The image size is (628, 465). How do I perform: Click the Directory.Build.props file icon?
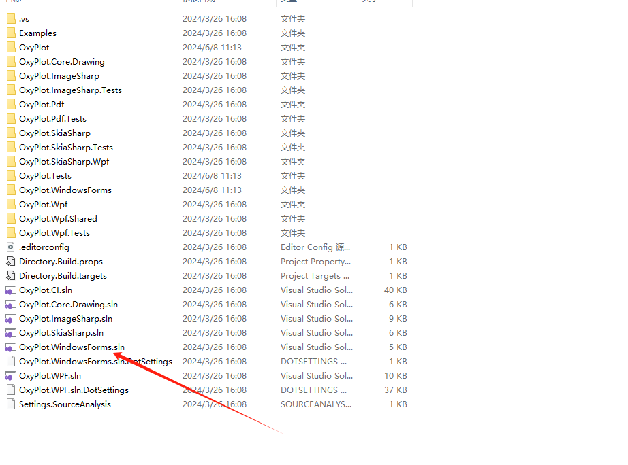pyautogui.click(x=11, y=262)
